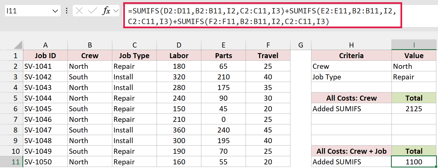Select column F header

[268, 45]
